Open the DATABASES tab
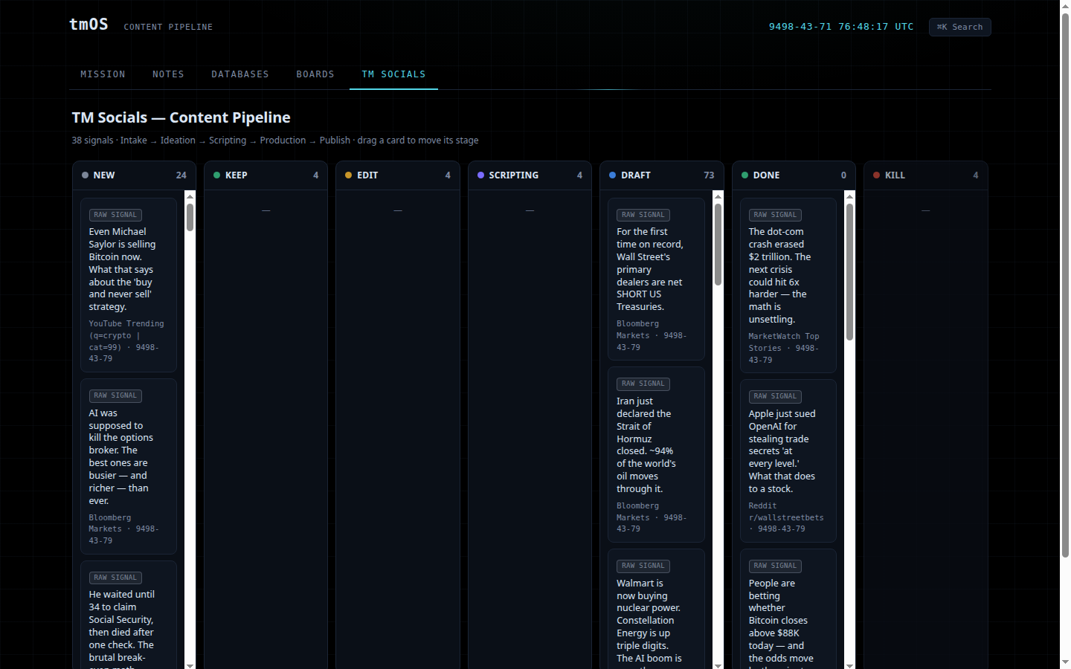 click(x=240, y=74)
